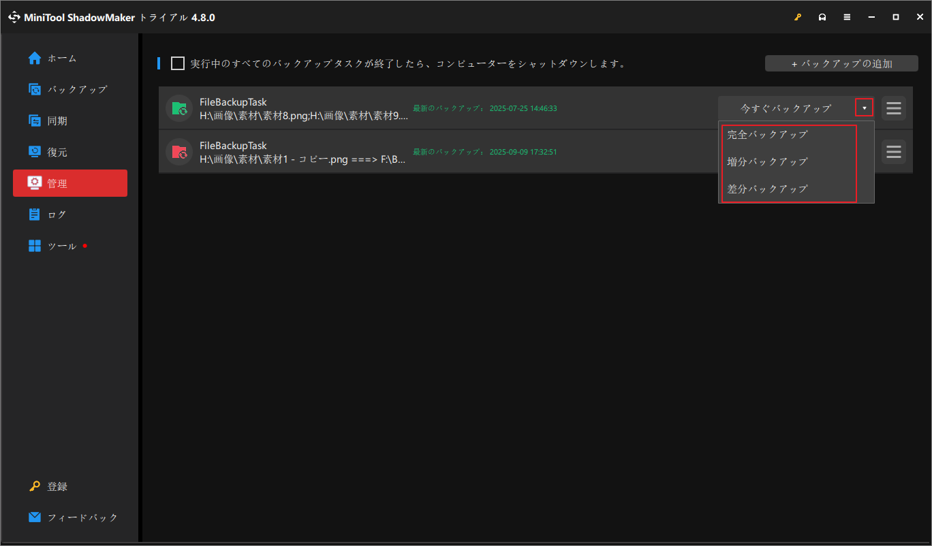Click backup timestamp 2025-09-09 17:32:51

[x=523, y=152]
